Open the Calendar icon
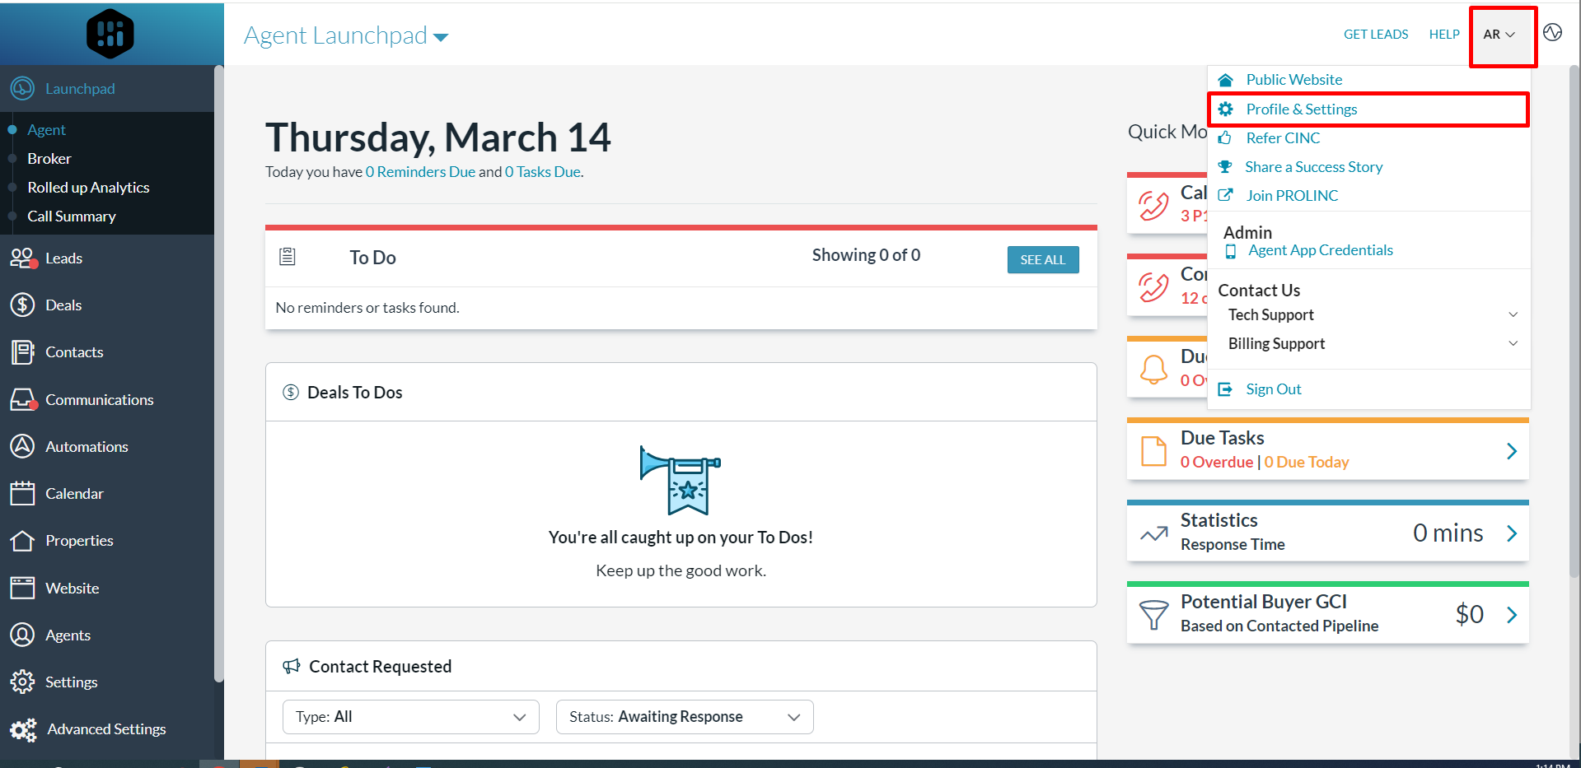Image resolution: width=1581 pixels, height=768 pixels. pos(22,493)
